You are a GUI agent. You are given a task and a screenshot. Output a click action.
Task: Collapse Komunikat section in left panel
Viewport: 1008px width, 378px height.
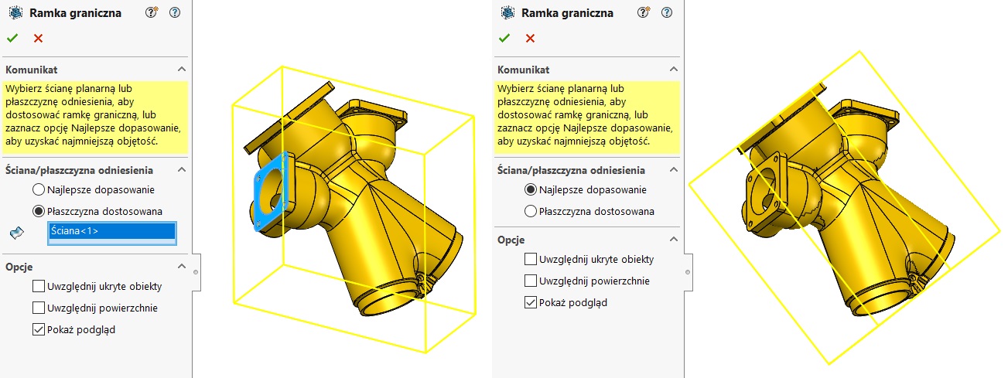tap(182, 70)
